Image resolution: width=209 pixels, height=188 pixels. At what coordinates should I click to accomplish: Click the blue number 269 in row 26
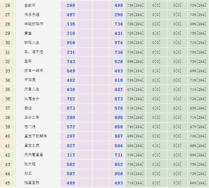(x=71, y=6)
